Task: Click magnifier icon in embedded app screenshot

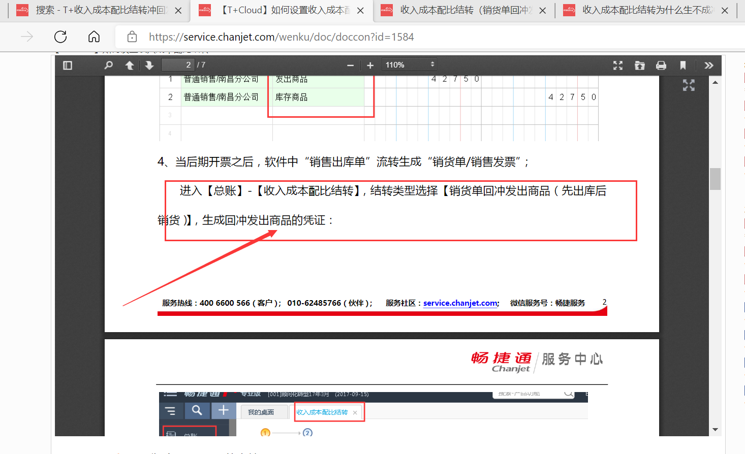Action: click(197, 410)
